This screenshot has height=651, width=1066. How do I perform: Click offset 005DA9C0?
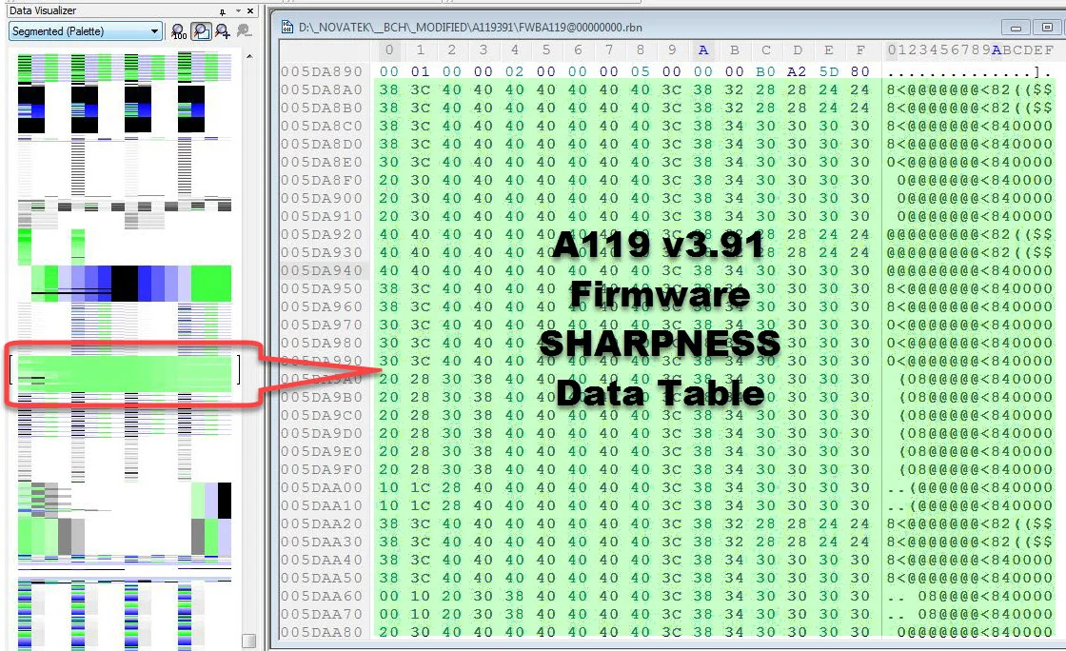click(x=322, y=415)
